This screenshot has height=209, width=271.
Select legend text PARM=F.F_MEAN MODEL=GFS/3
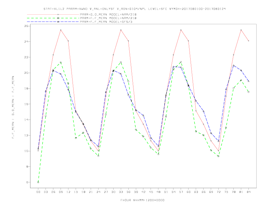click(x=106, y=22)
